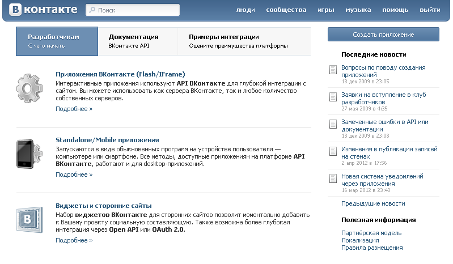
Task: Open news Заявки на вступление в клуб разработчиков
Action: tap(384, 98)
